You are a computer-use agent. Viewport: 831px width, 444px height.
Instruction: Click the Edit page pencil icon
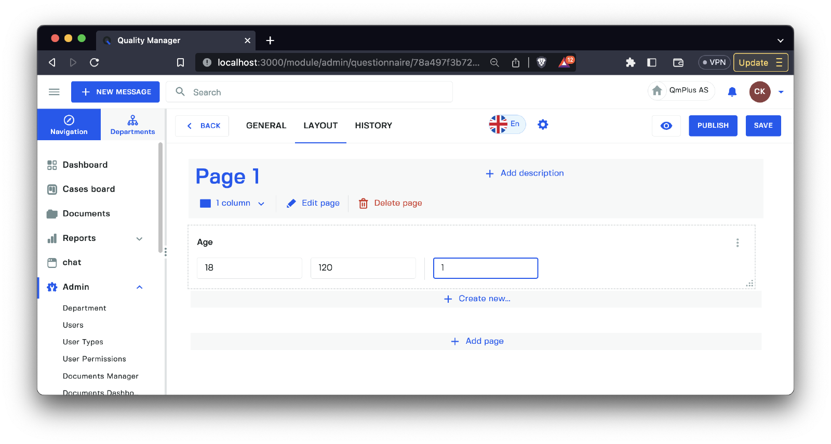(291, 204)
